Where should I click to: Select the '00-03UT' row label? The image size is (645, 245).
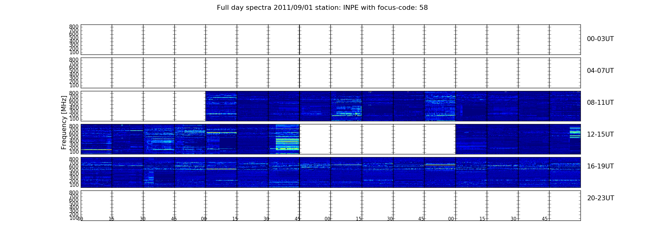[x=600, y=39]
